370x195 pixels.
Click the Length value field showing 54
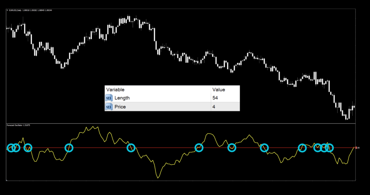(x=225, y=98)
